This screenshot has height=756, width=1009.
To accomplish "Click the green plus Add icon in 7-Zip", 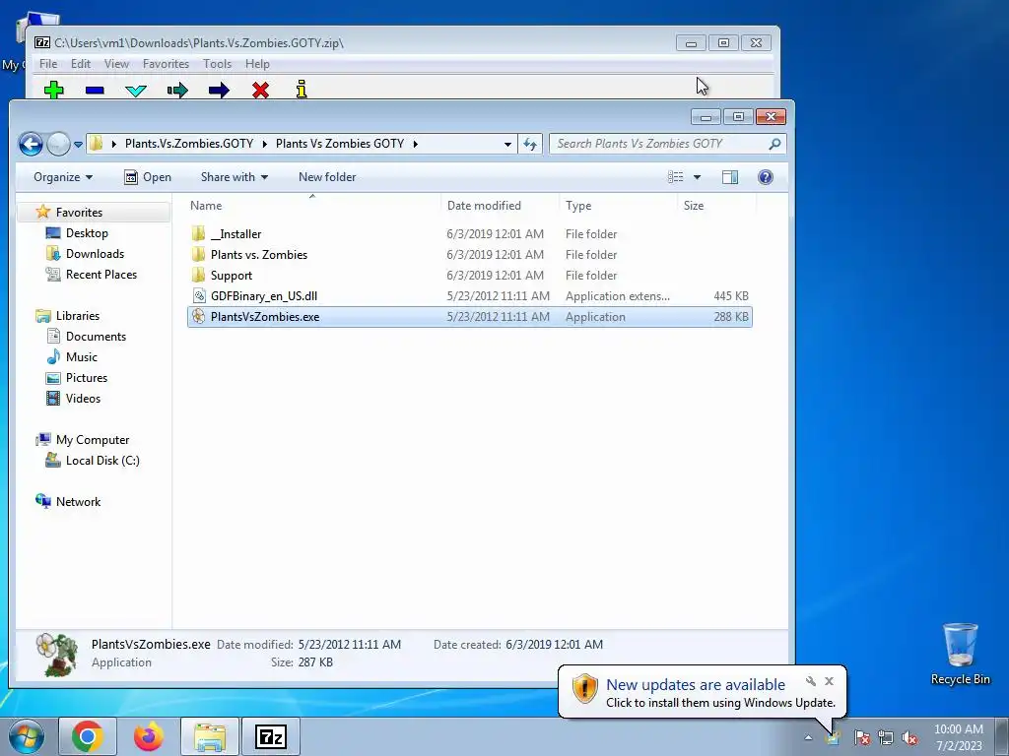I will (54, 90).
